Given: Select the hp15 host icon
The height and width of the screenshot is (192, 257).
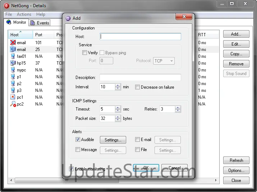Looking at the screenshot, I should (13, 63).
